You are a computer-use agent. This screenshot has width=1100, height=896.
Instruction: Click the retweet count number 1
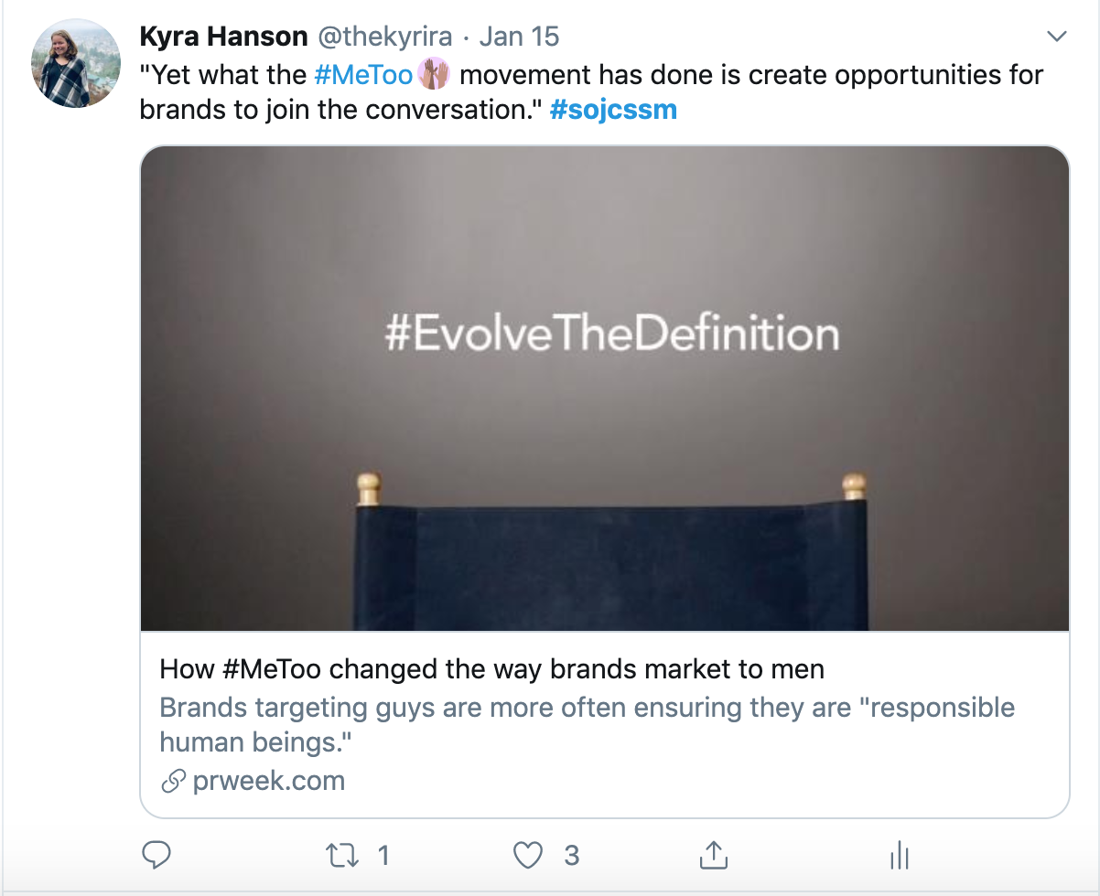(x=383, y=855)
